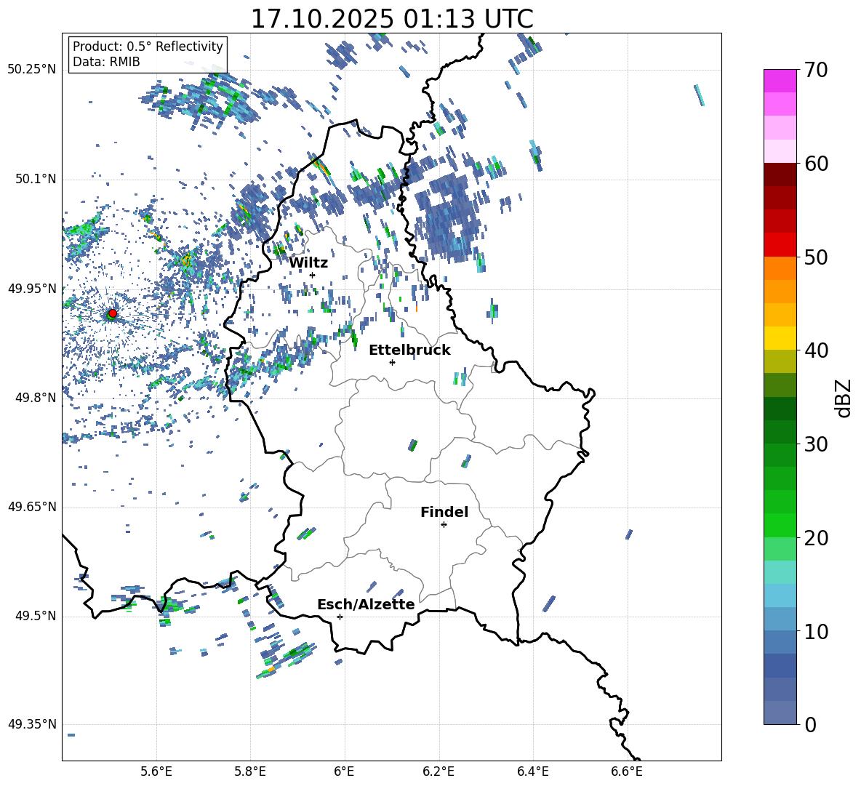861x786 pixels.
Task: Click the red radar site marker
Action: (x=113, y=313)
